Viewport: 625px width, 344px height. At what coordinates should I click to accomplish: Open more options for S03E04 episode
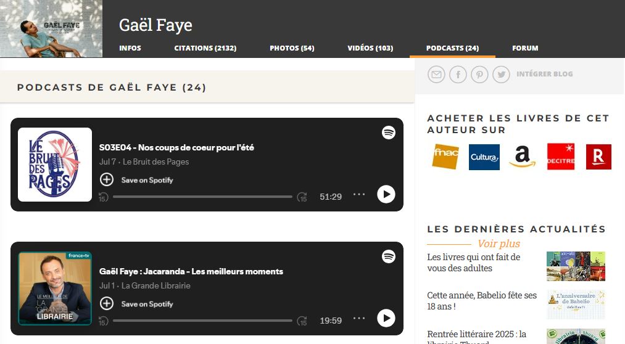[x=359, y=194]
